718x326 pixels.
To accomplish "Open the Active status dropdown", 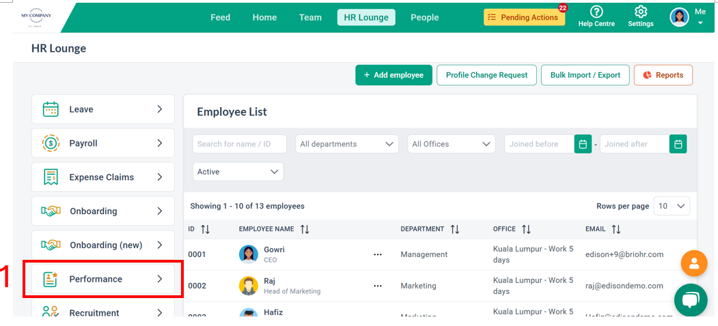I will (x=238, y=172).
